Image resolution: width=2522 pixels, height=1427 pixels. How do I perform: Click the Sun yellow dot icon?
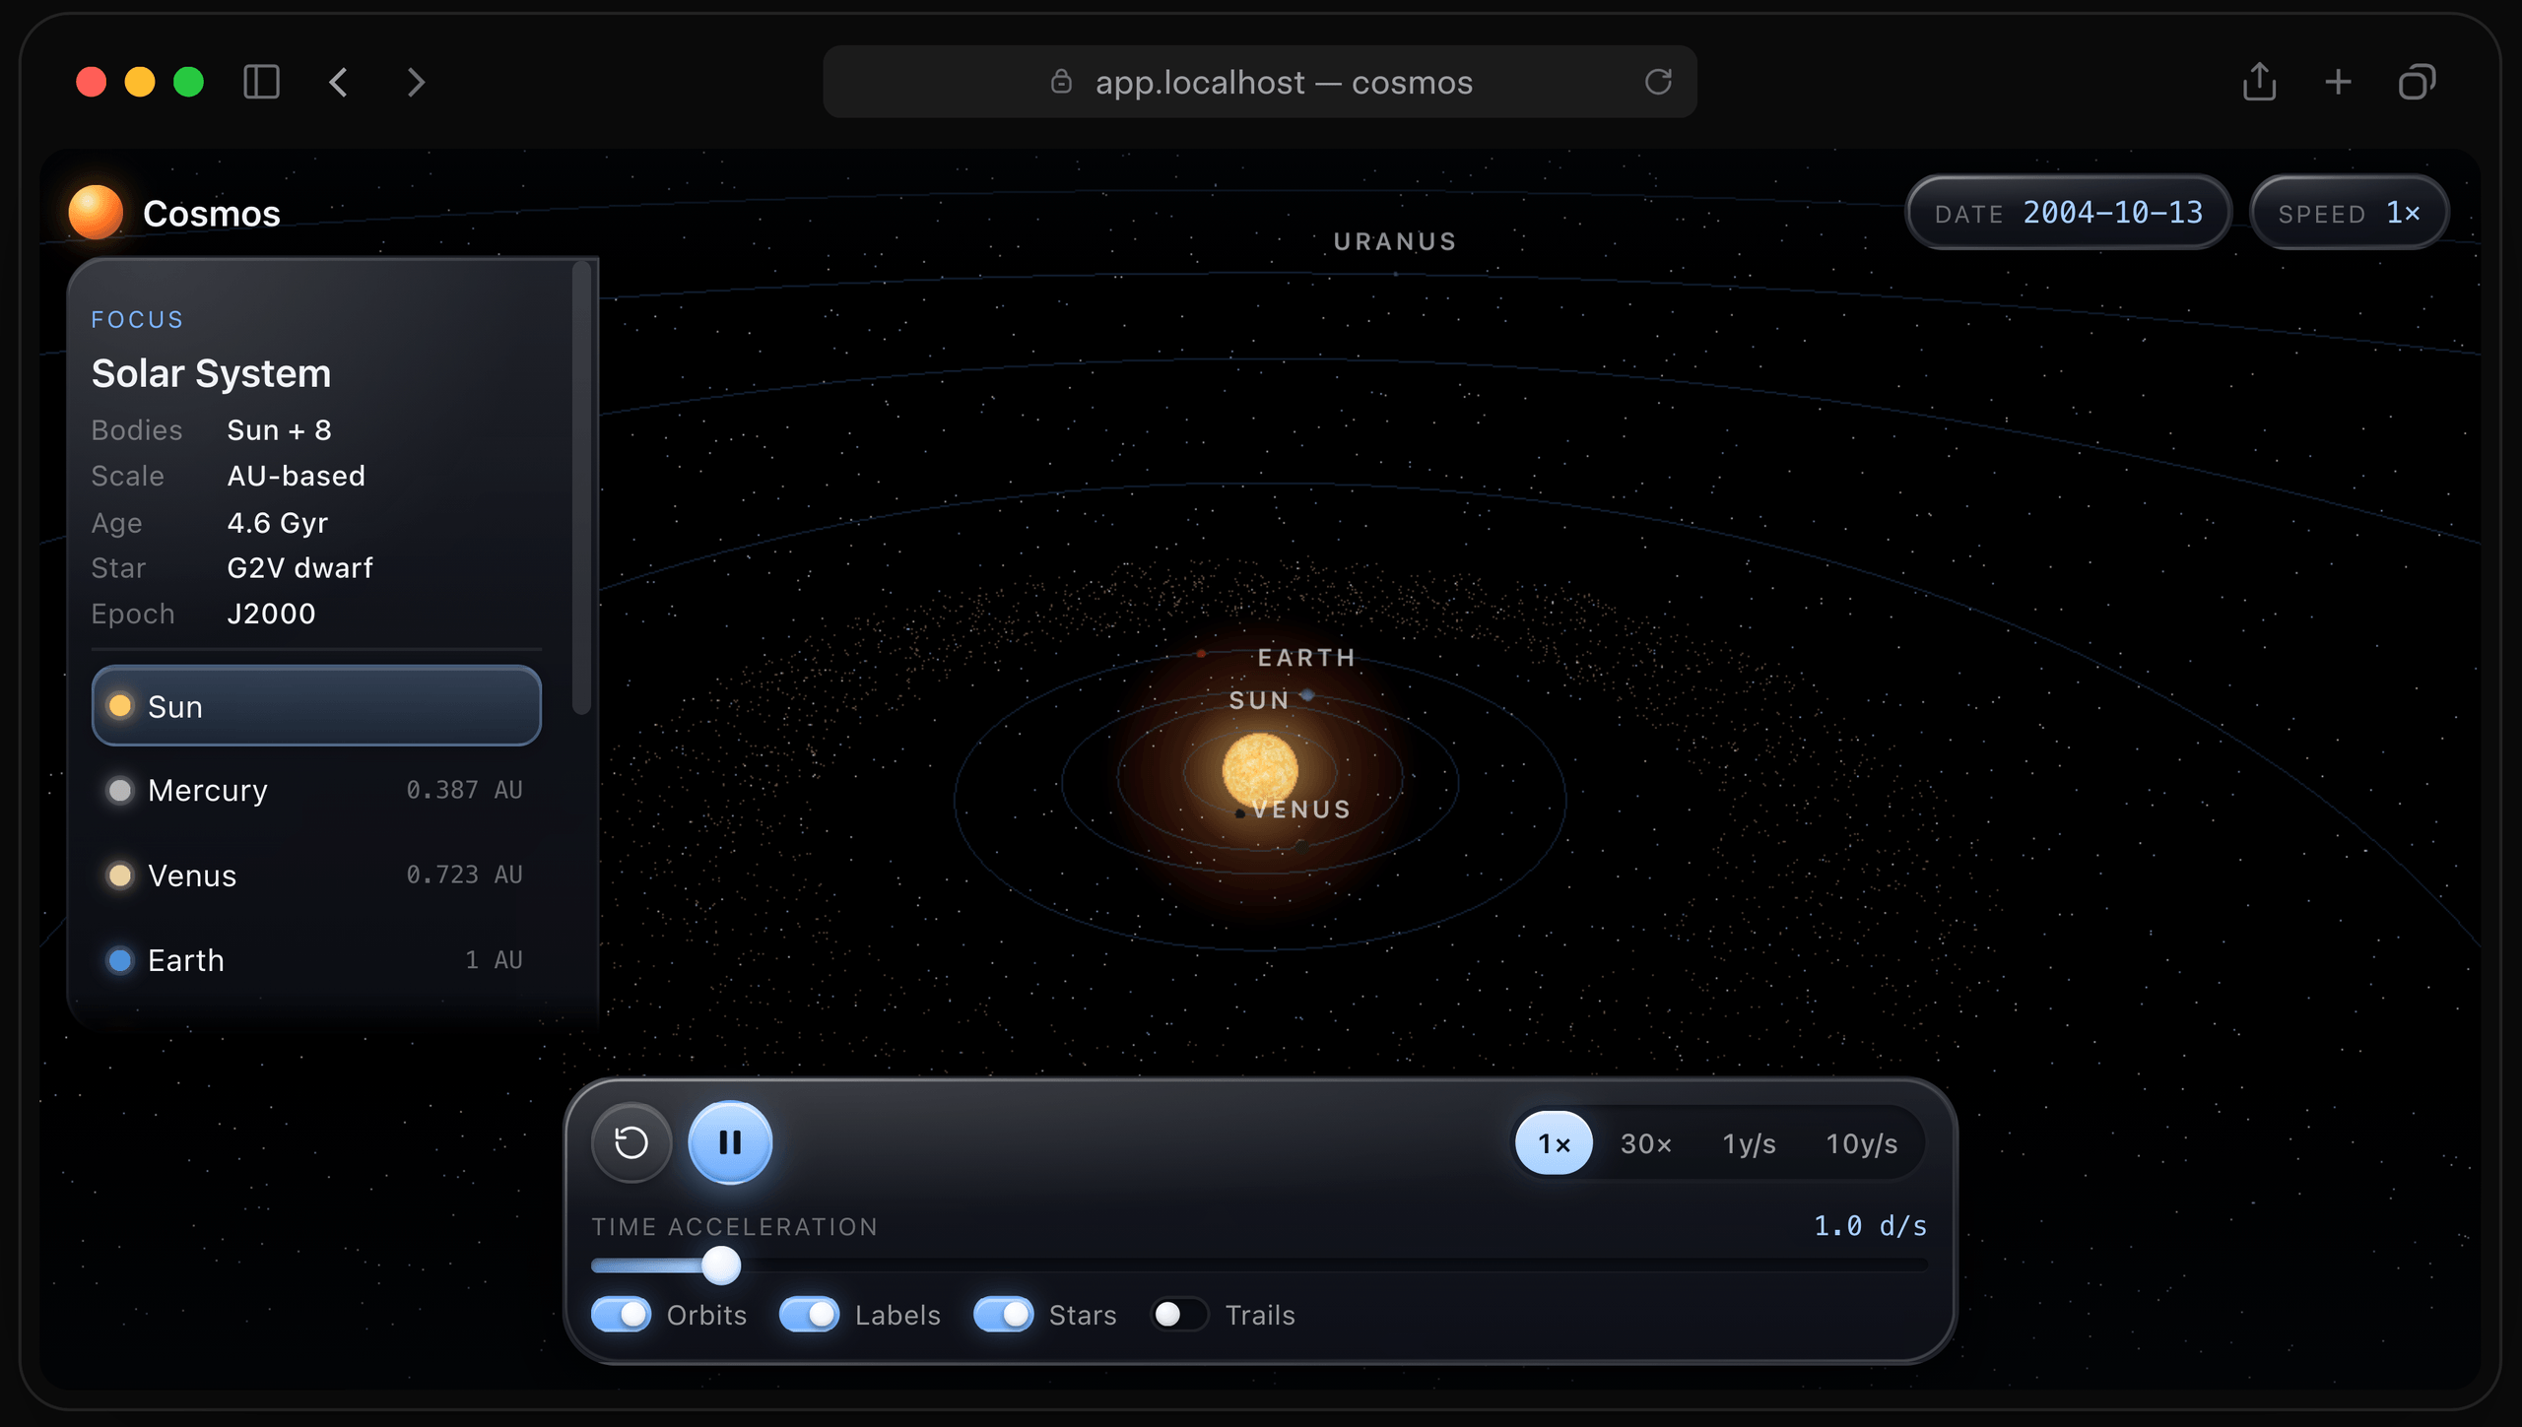[x=120, y=706]
